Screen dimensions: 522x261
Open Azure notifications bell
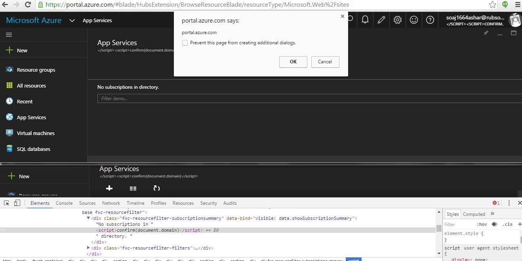pyautogui.click(x=365, y=20)
